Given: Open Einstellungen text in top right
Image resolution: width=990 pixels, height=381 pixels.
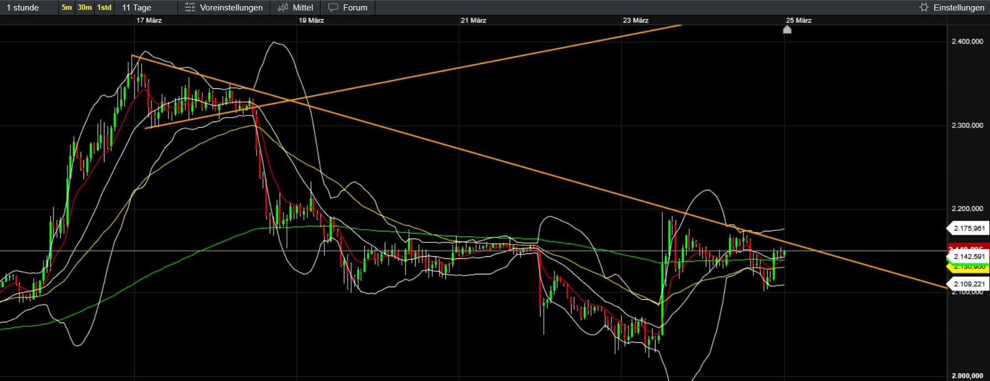Looking at the screenshot, I should [958, 8].
